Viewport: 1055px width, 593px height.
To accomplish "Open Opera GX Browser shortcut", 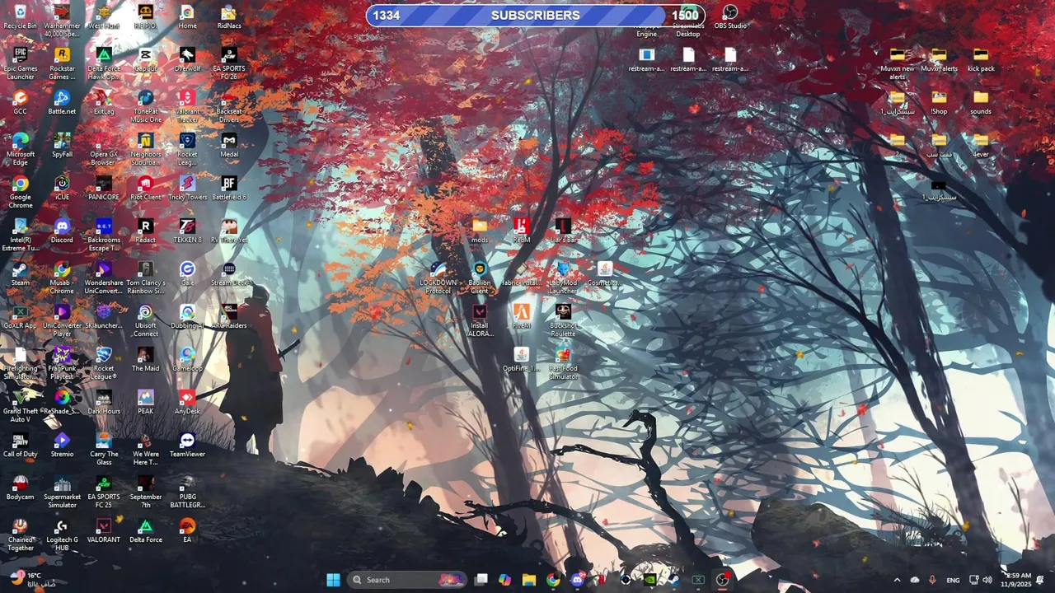I will point(104,149).
